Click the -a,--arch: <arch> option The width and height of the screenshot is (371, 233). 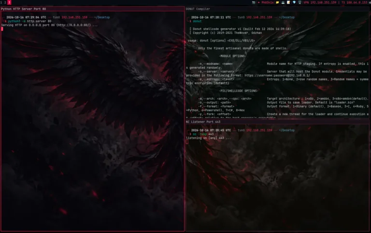[x=225, y=99]
